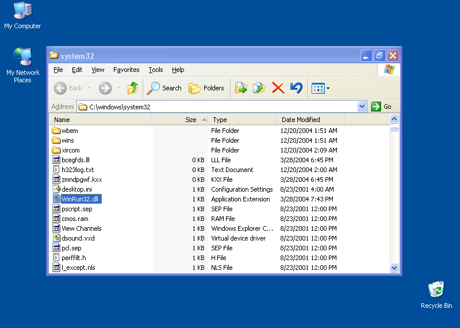Click the type text Configuration Settings
This screenshot has width=460, height=328.
pyautogui.click(x=242, y=189)
